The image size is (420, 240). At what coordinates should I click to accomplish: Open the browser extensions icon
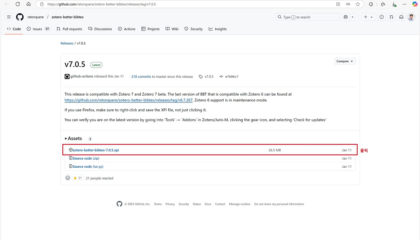pyautogui.click(x=371, y=4)
